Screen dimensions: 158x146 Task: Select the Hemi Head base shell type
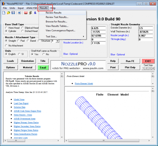[x=6, y=28]
